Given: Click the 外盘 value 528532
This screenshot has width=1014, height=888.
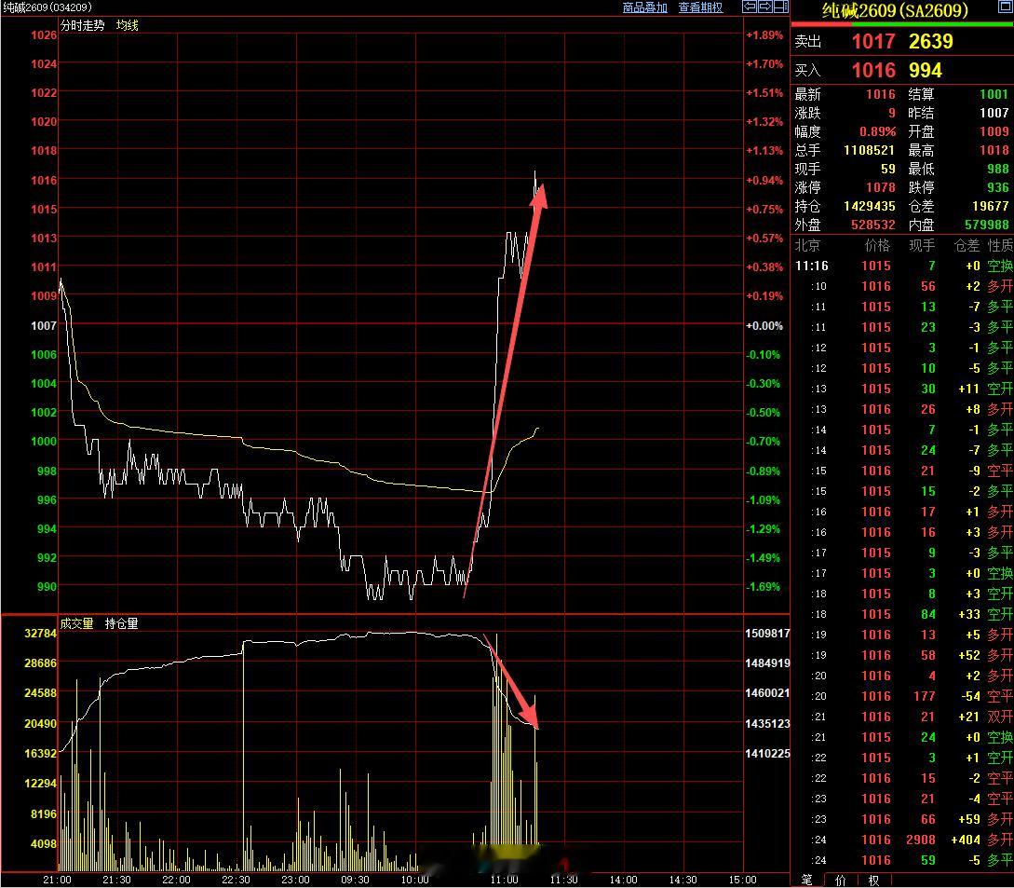Looking at the screenshot, I should pos(873,225).
